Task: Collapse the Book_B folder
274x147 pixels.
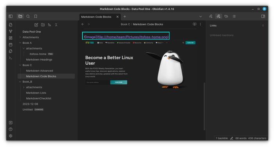Action: pos(27,81)
